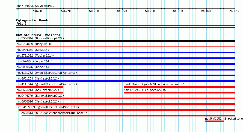The image size is (243, 132).
Task: Click the thin red esv2734425 line
Action: (126, 46)
